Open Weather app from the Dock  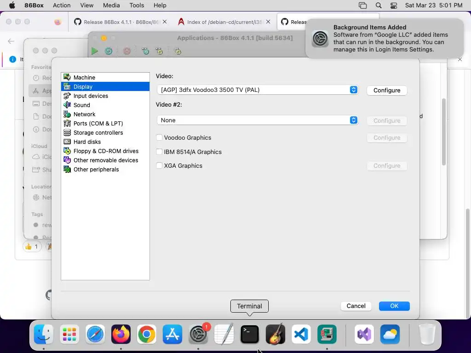click(390, 334)
